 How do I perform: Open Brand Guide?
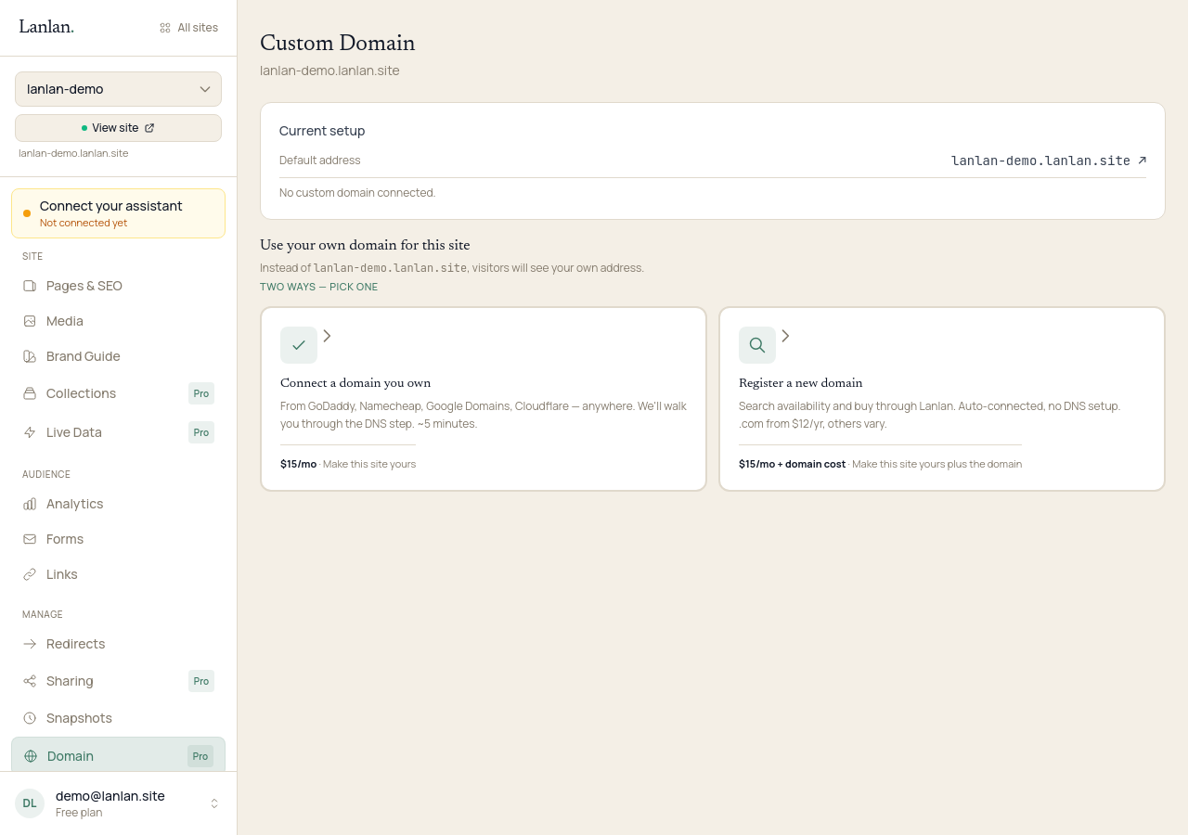click(118, 356)
